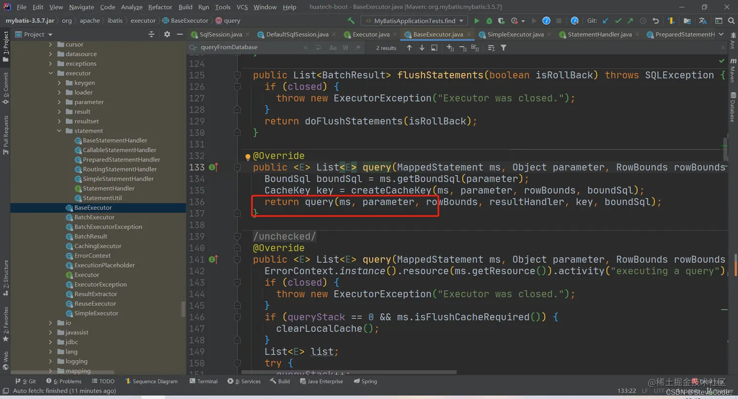Switch to the StatementHandler.java tab
This screenshot has height=399, width=738.
pyautogui.click(x=599, y=34)
